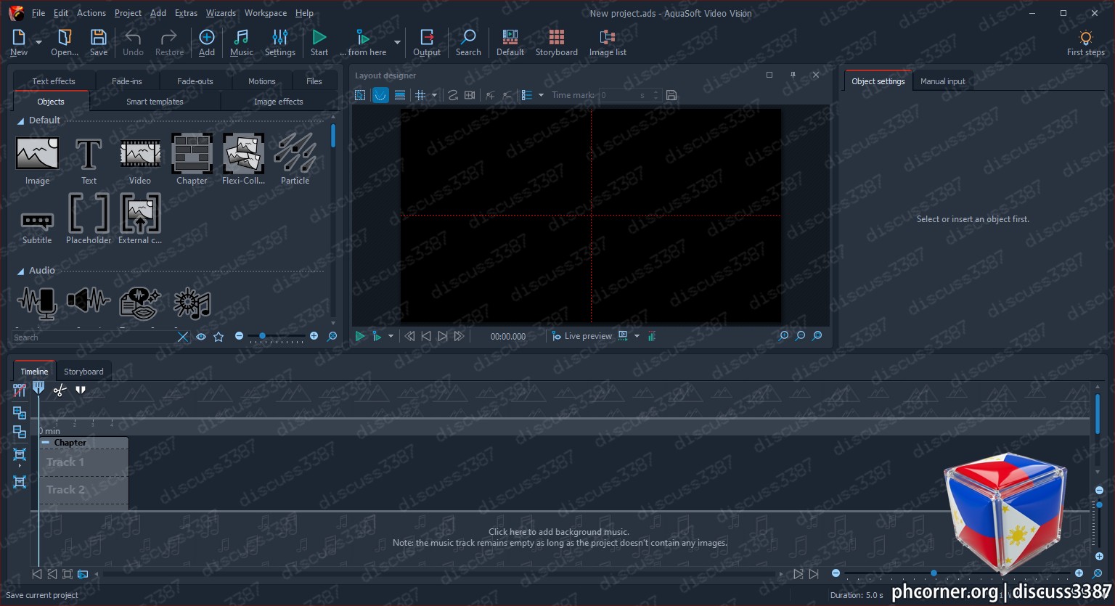
Task: Open the play options dropdown in designer
Action: 391,336
